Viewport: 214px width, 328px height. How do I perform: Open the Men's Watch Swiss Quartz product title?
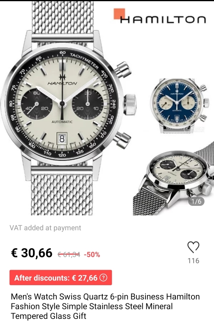pos(105,306)
